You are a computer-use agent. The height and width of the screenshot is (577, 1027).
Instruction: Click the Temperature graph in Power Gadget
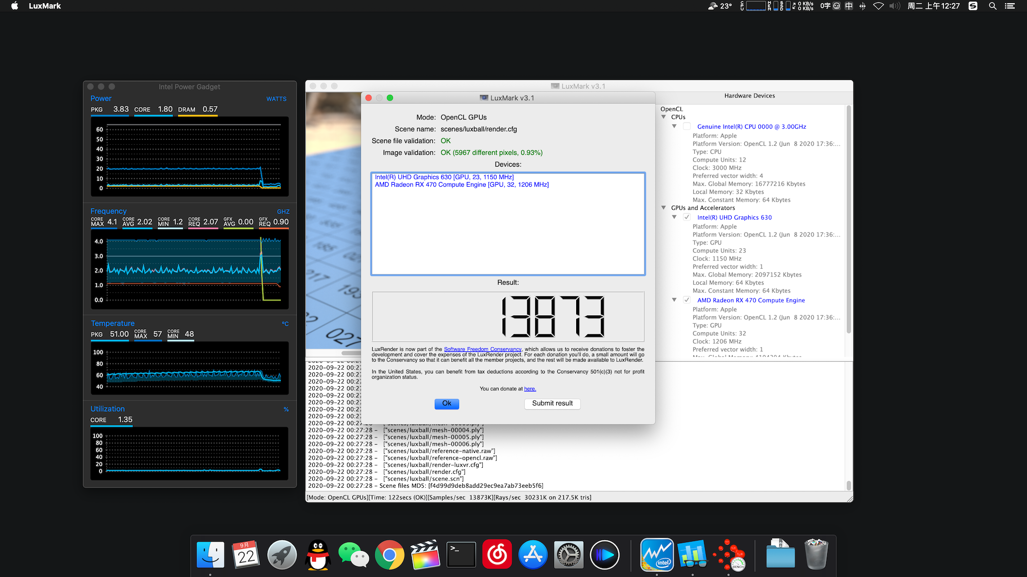(190, 368)
